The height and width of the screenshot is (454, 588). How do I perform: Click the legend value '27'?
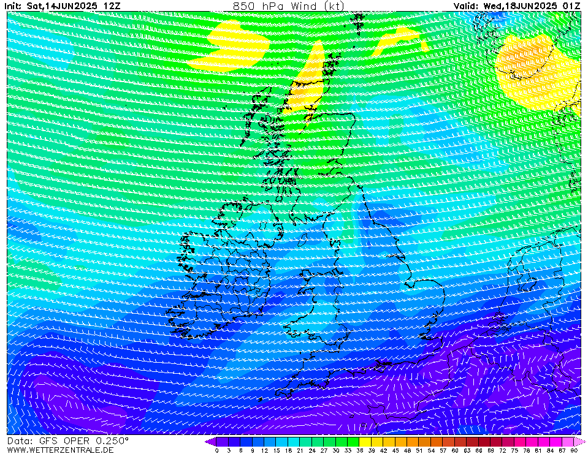point(324,450)
